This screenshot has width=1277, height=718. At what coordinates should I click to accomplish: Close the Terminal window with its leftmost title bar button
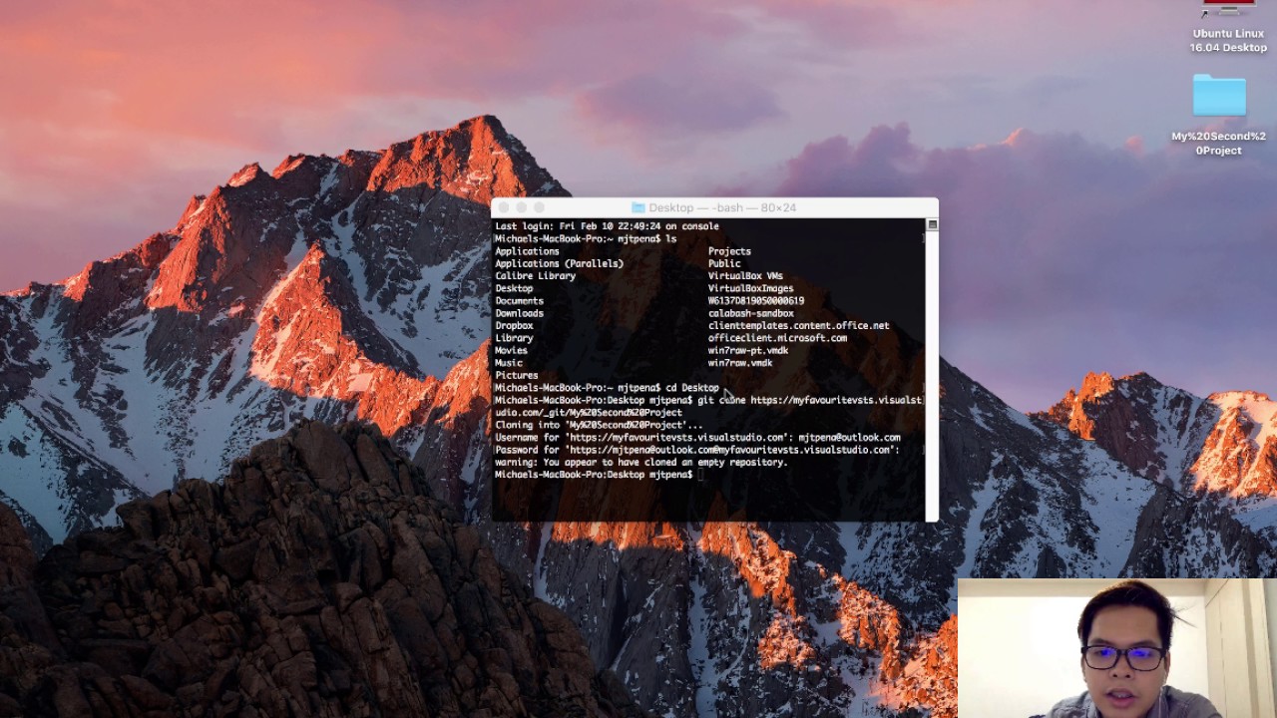pos(503,207)
